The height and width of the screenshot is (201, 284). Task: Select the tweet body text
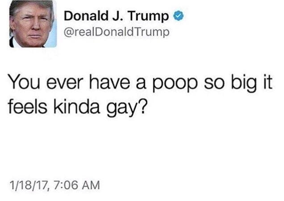click(140, 94)
